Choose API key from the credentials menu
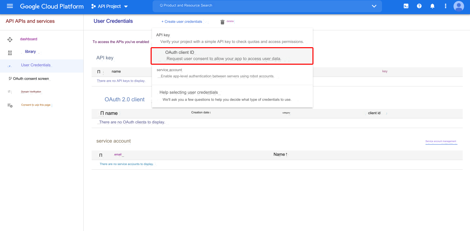The width and height of the screenshot is (470, 231). pyautogui.click(x=232, y=38)
